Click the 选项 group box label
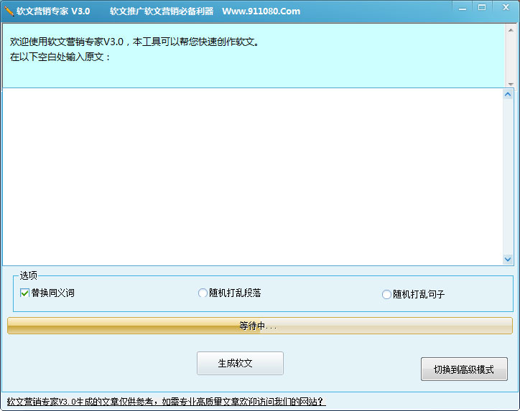520x411 pixels. point(29,275)
